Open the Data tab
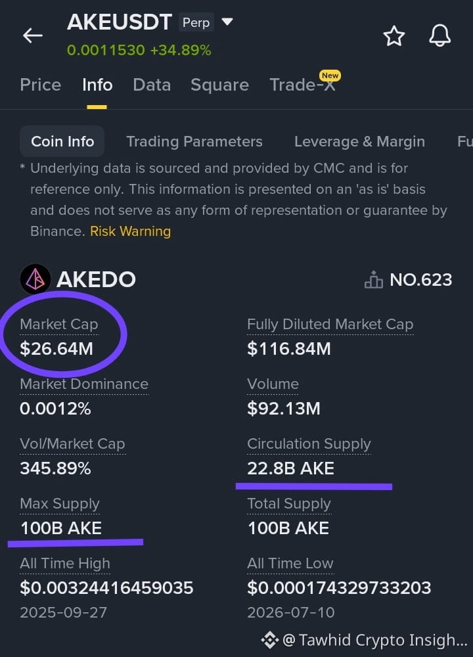The image size is (473, 657). [152, 85]
